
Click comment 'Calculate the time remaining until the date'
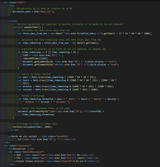[x=60, y=40]
